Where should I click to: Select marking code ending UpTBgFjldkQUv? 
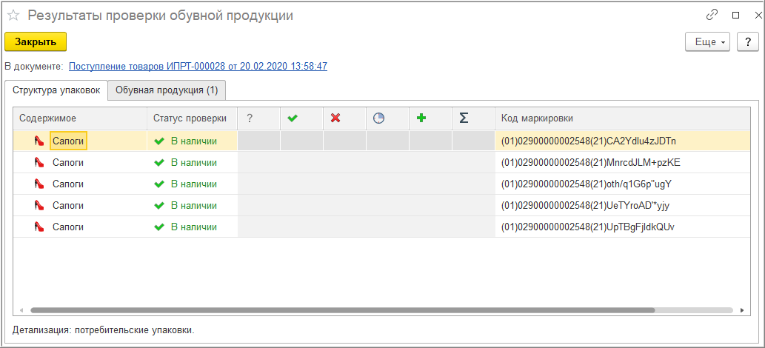(x=588, y=227)
